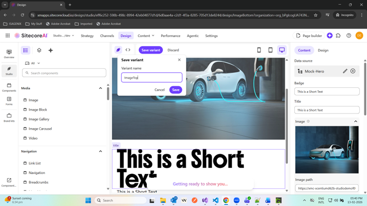The image size is (367, 206).
Task: Select the Image Carousel component
Action: click(40, 129)
